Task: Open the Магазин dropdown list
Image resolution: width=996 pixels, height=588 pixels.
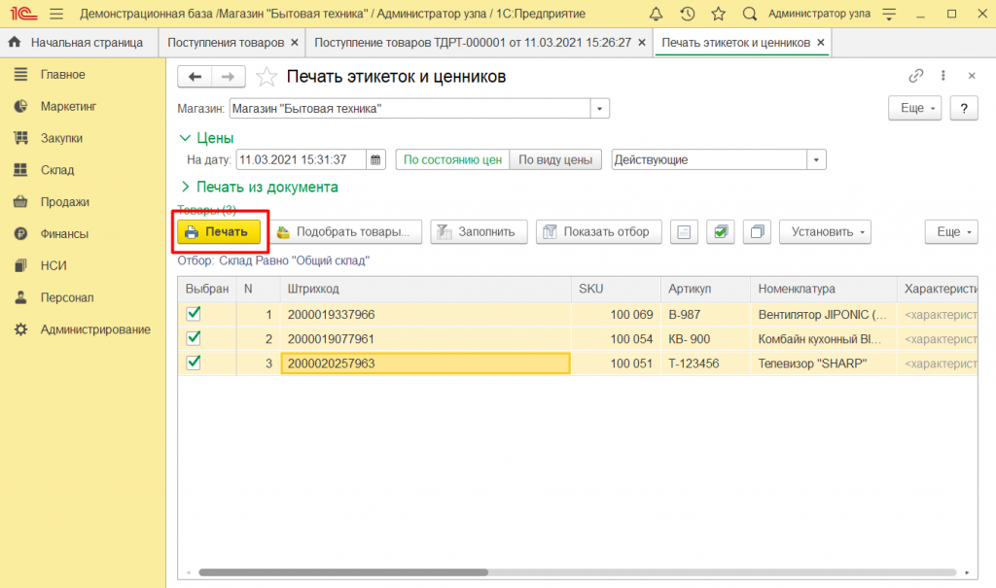Action: pos(600,109)
